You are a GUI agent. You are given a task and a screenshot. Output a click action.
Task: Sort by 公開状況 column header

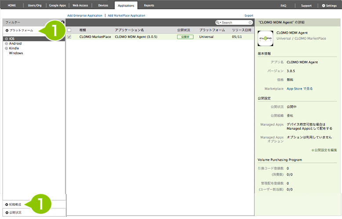183,30
